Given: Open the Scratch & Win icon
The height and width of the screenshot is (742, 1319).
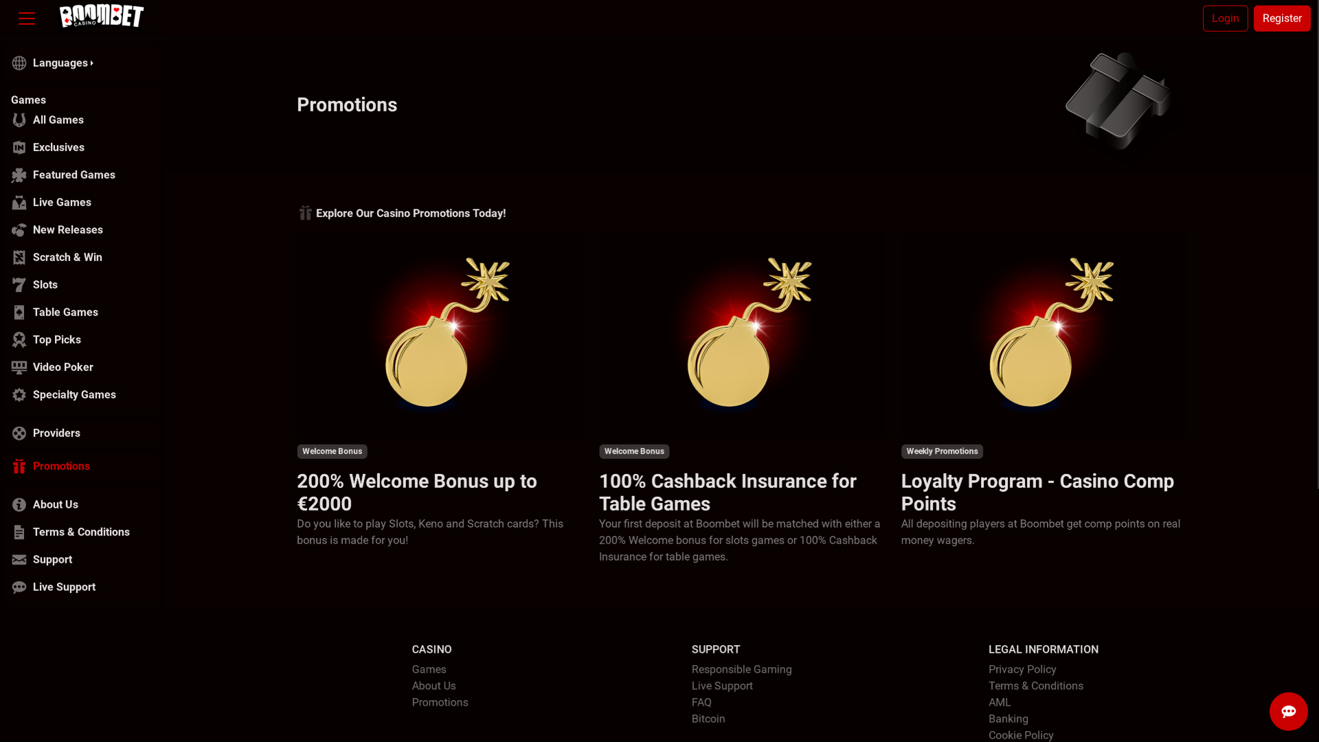Looking at the screenshot, I should (19, 258).
